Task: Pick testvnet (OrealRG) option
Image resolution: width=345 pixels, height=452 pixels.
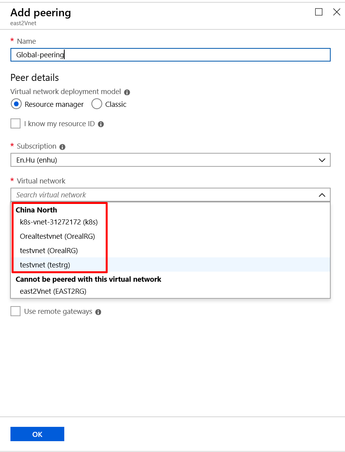Action: [x=49, y=250]
